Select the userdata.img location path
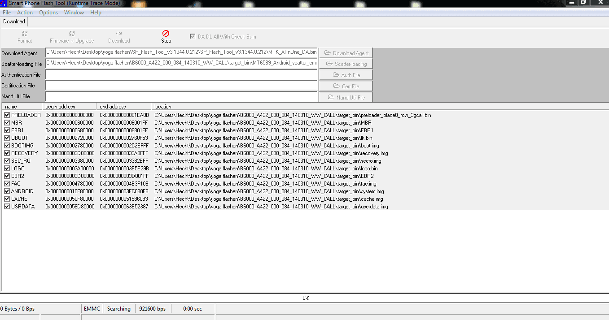609x320 pixels. click(x=271, y=207)
